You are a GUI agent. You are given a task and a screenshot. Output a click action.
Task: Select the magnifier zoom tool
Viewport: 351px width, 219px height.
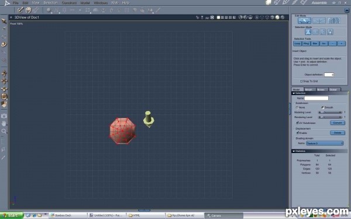4,131
